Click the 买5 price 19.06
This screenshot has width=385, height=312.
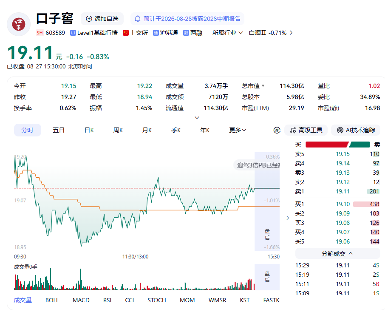point(343,241)
